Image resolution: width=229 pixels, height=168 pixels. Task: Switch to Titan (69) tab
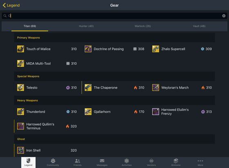(x=30, y=26)
